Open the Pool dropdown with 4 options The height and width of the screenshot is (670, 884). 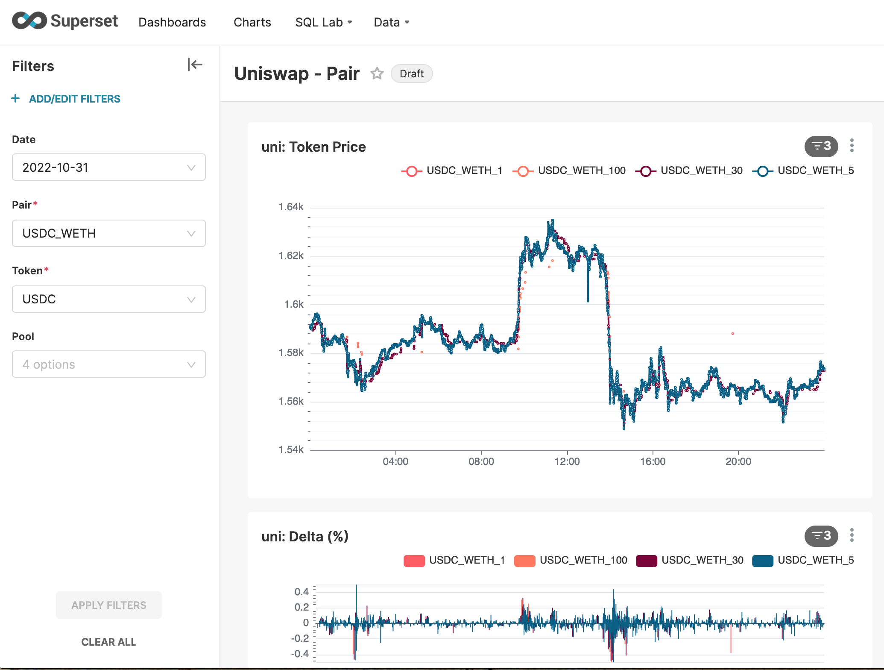[109, 364]
